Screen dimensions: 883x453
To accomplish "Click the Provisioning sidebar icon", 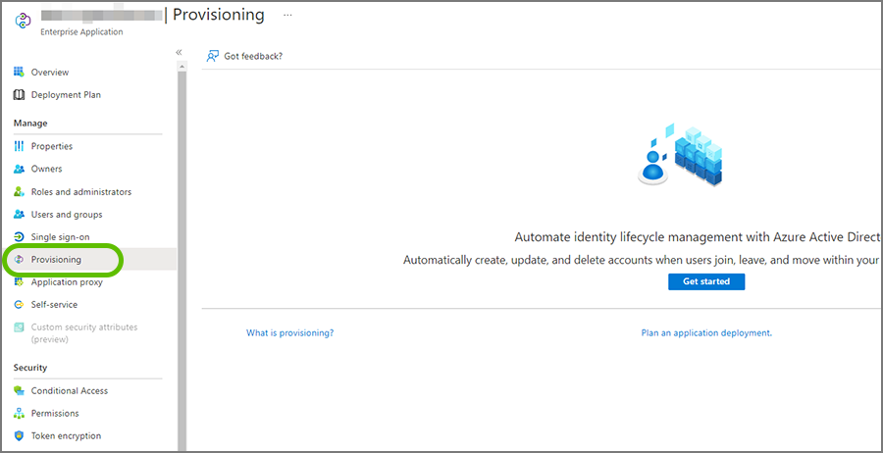I will pyautogui.click(x=20, y=260).
